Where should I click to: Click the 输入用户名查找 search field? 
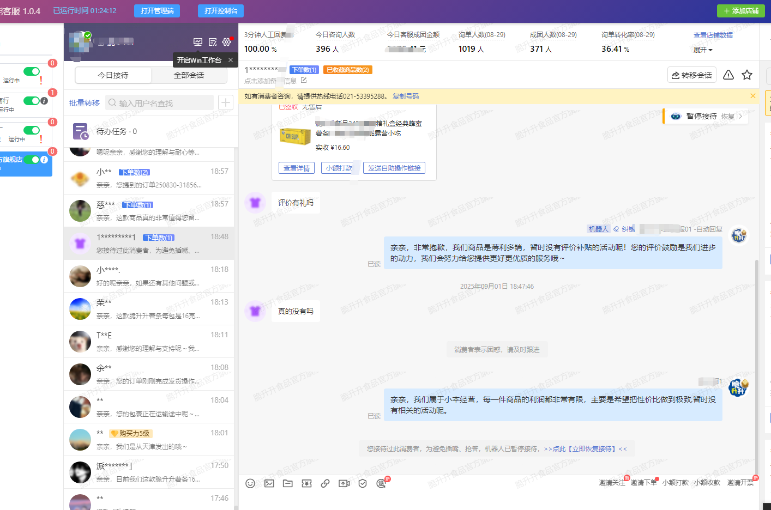[x=161, y=103]
